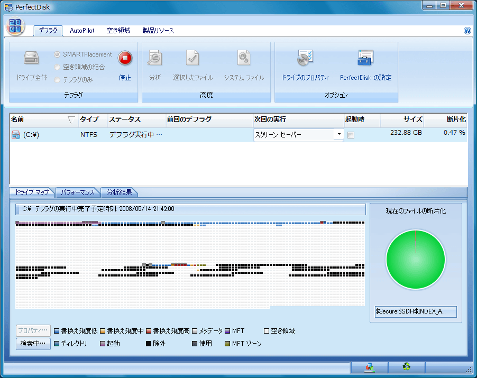Click the 使用 gray legend swatch
The image size is (477, 378).
195,344
